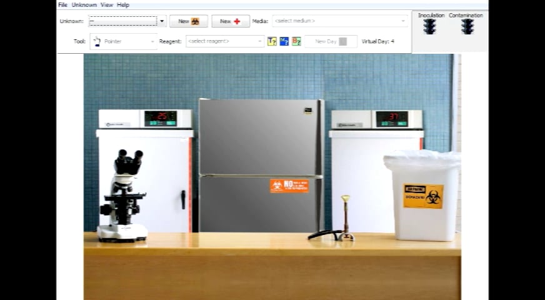This screenshot has width=545, height=300.
Task: Expand the Reagent select reagent dropdown
Action: coord(225,41)
